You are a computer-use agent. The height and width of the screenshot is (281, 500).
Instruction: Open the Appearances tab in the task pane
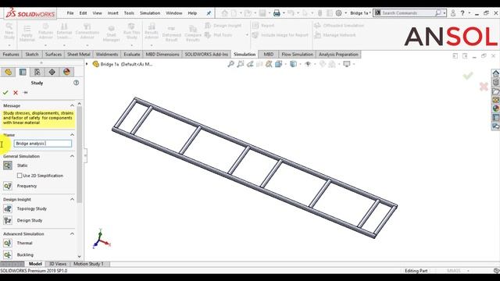[x=495, y=108]
